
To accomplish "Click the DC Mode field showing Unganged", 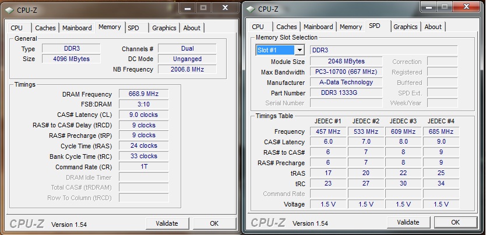I will point(187,59).
